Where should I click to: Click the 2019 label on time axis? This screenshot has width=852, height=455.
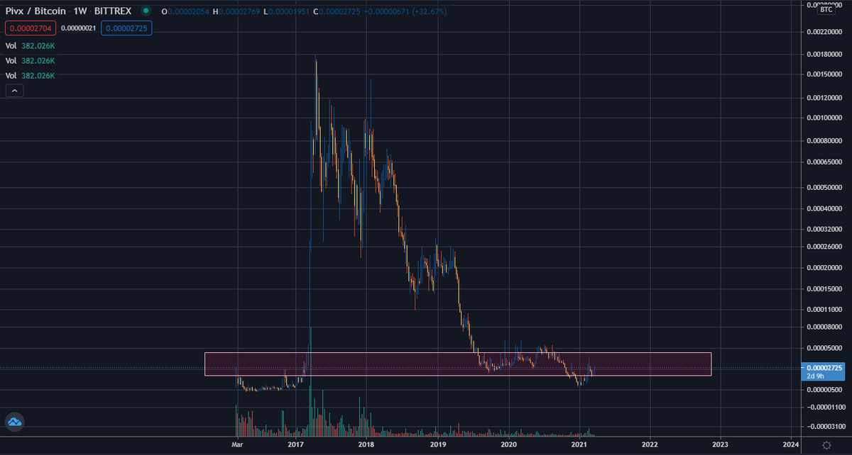click(x=437, y=444)
